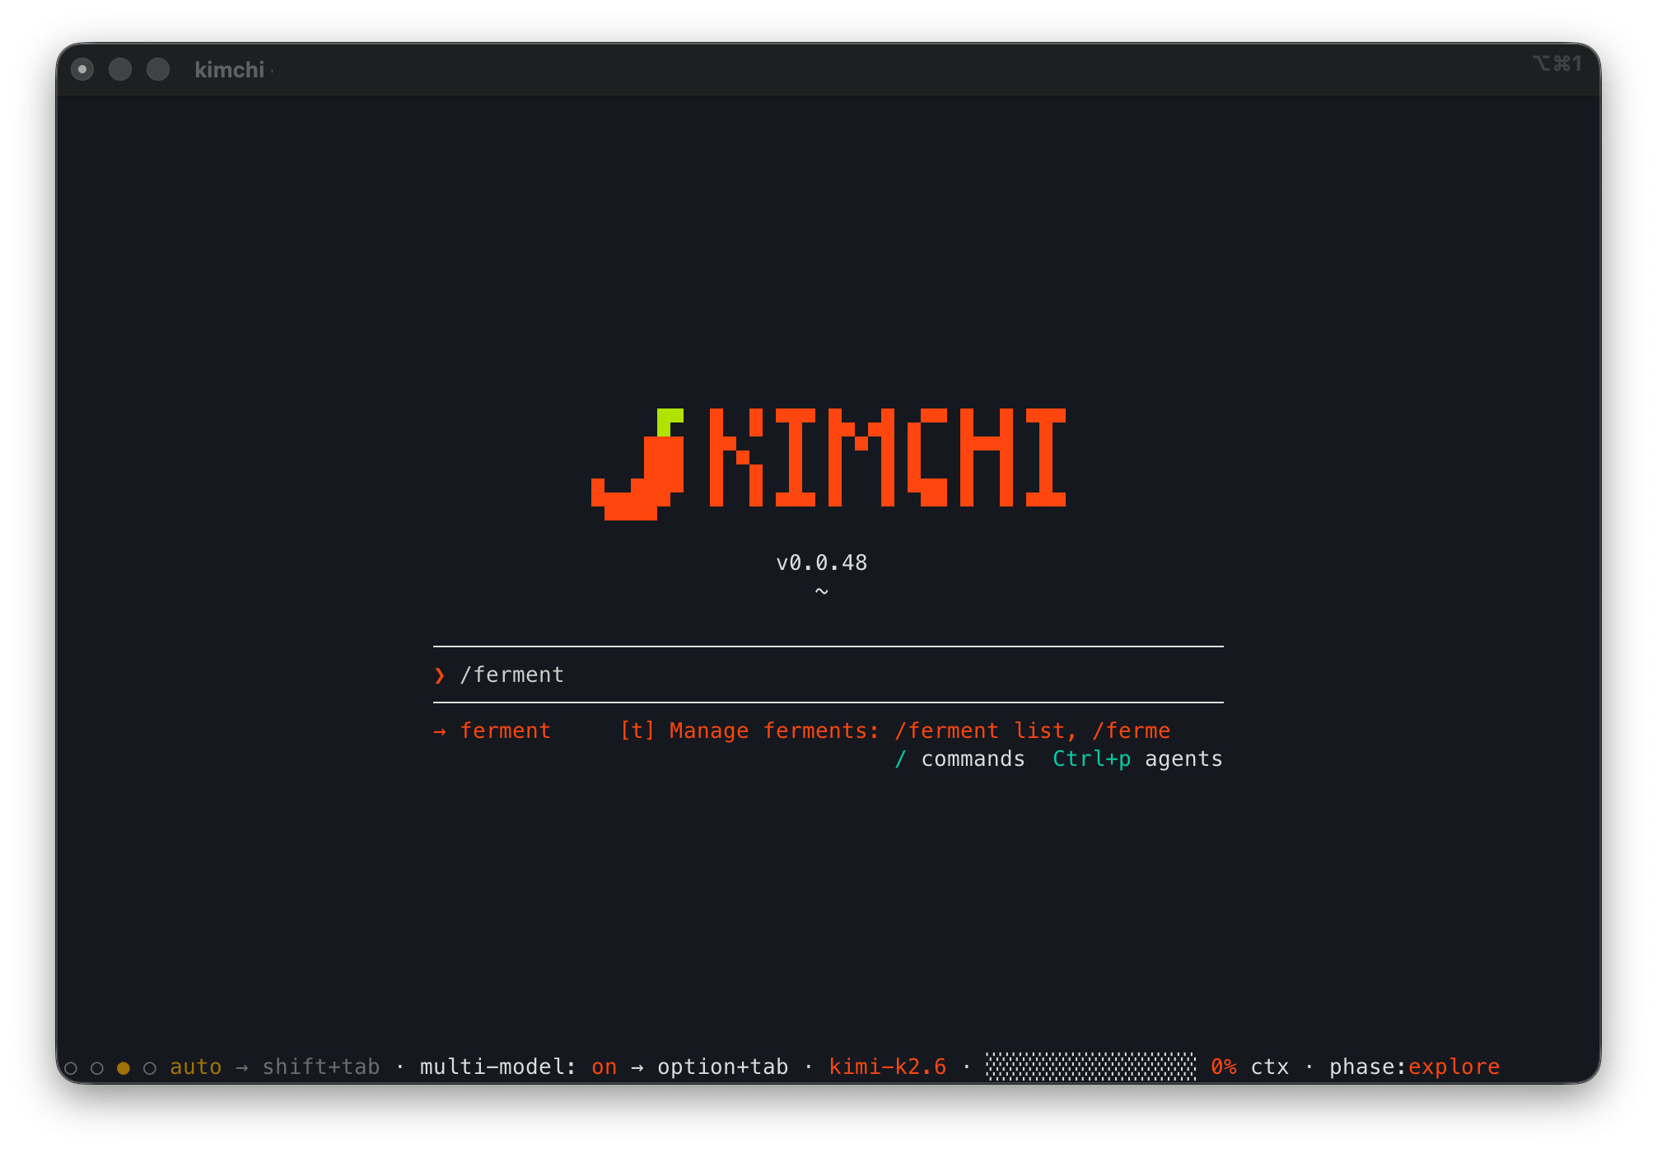Toggle the multi-model 'on' value
This screenshot has height=1153, width=1657.
[604, 1067]
